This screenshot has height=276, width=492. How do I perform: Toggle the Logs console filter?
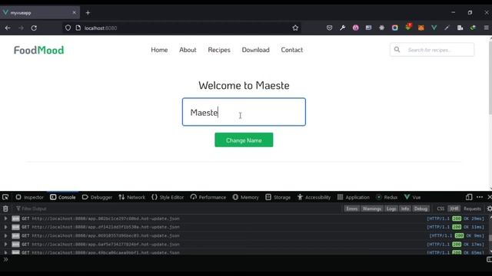tap(391, 209)
